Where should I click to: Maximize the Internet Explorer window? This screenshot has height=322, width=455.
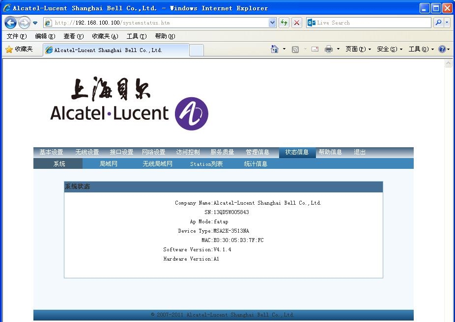click(x=436, y=8)
